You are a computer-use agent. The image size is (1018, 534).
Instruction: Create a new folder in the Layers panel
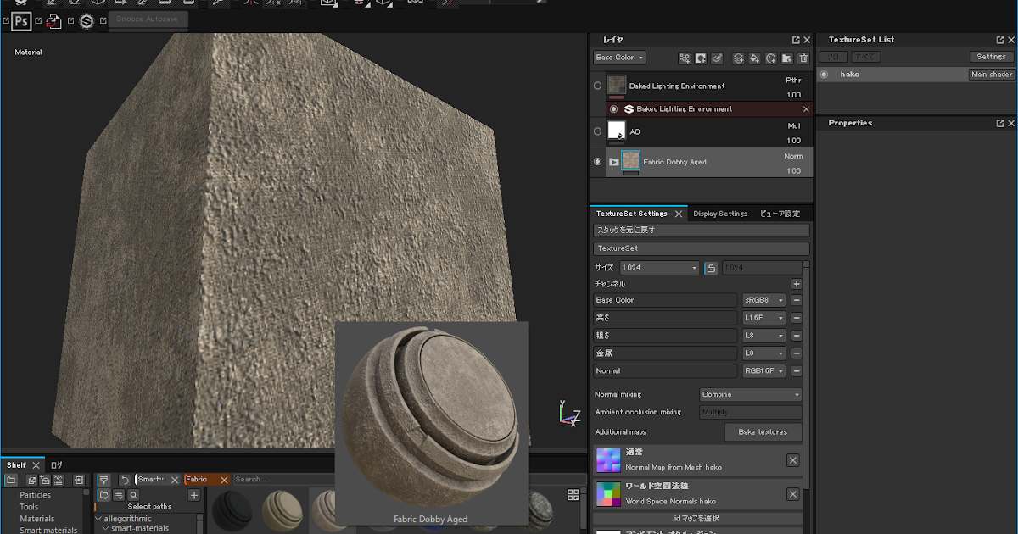point(788,58)
